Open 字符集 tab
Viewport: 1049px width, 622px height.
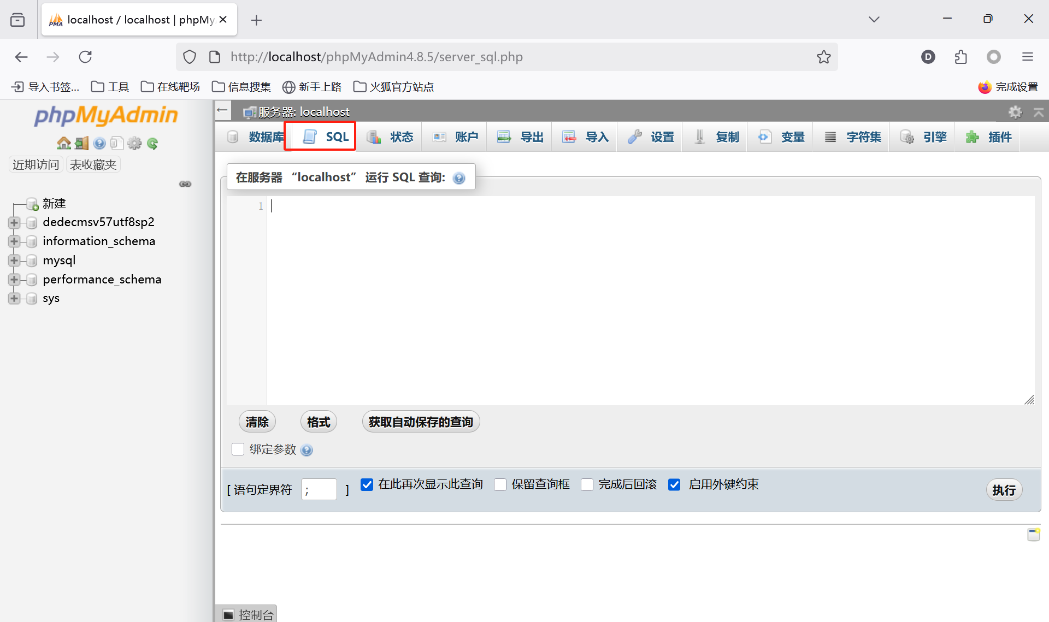click(851, 137)
